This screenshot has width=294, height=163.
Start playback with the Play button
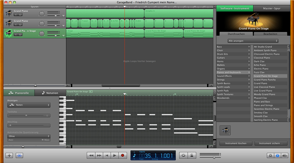(x=115, y=155)
